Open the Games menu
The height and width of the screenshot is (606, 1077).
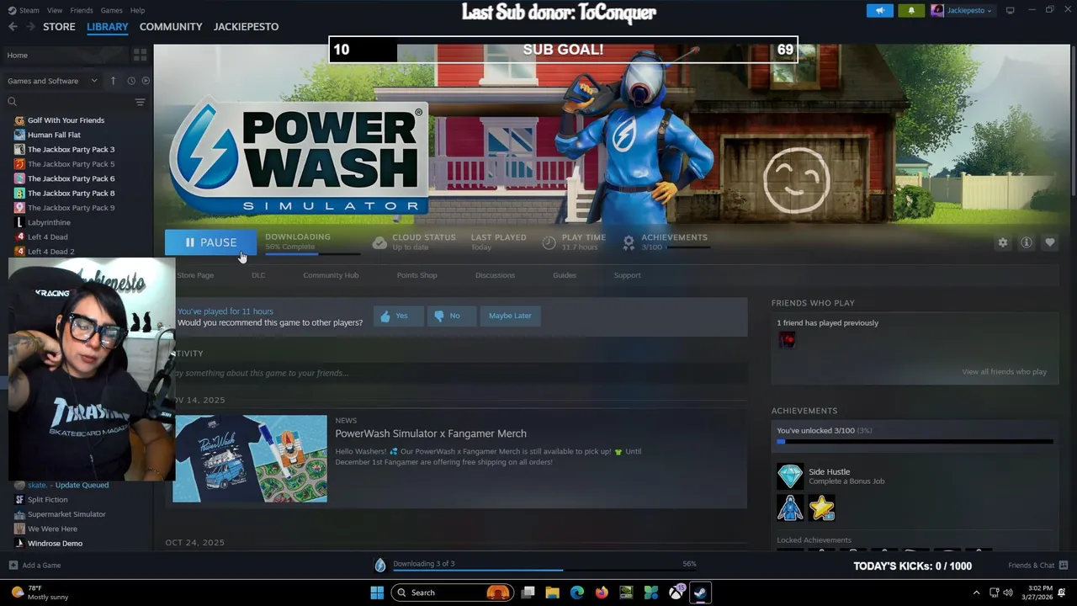coord(111,10)
